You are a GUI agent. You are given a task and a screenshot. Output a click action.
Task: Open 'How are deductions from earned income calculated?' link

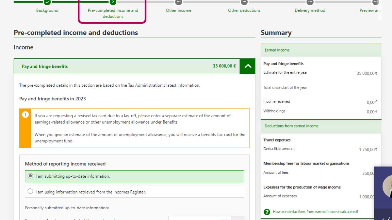(315, 212)
